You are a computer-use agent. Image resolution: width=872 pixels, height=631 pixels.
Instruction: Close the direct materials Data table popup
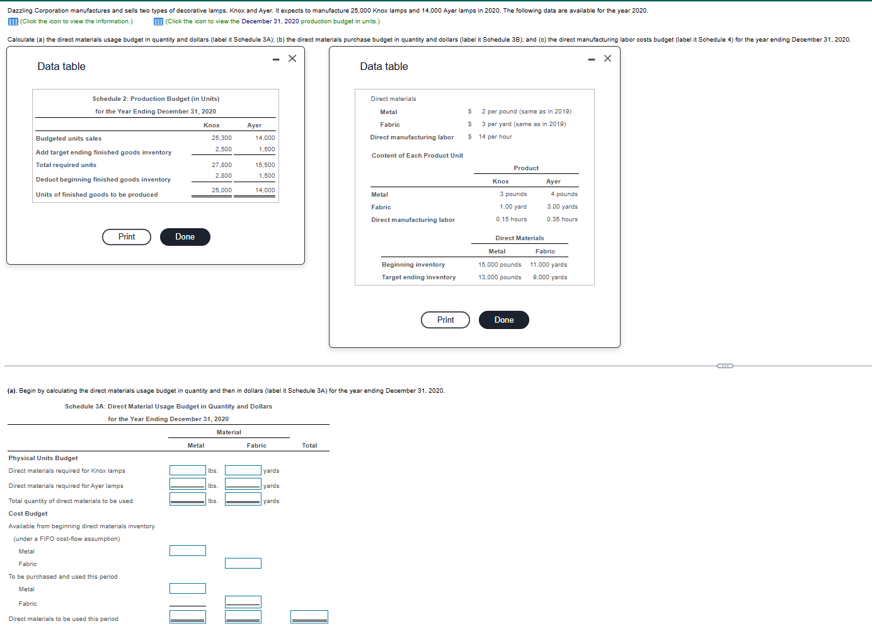607,58
